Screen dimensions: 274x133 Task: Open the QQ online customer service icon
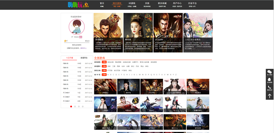coord(270,81)
